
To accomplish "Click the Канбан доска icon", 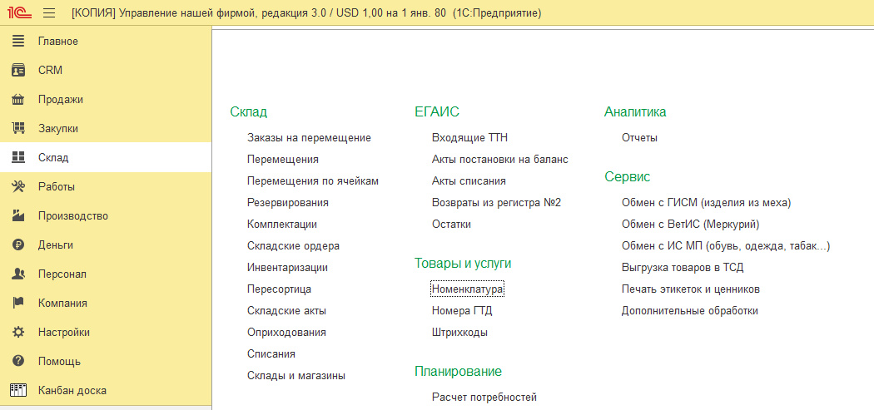I will point(18,390).
